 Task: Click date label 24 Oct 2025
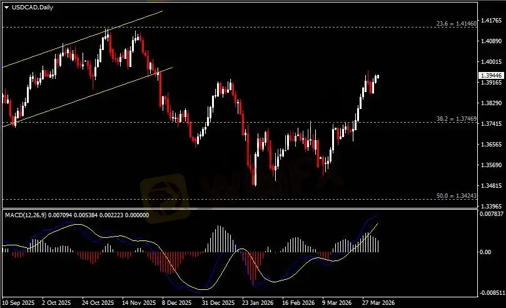[98, 303]
